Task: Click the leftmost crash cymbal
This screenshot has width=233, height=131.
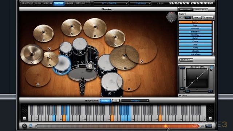Action: (43, 33)
